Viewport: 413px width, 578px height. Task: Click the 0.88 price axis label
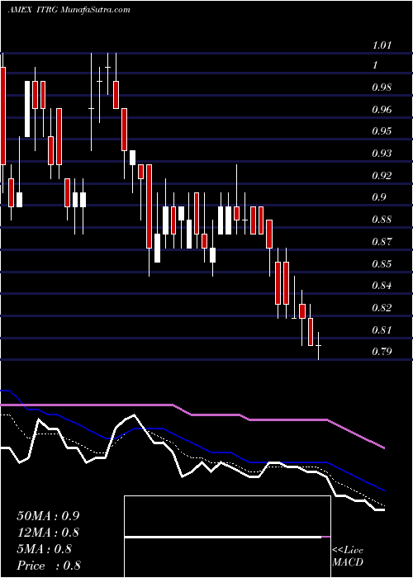pos(382,220)
